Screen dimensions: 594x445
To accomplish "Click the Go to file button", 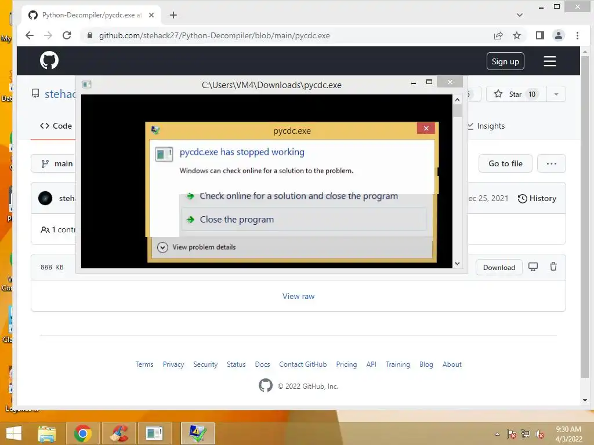I will [505, 163].
